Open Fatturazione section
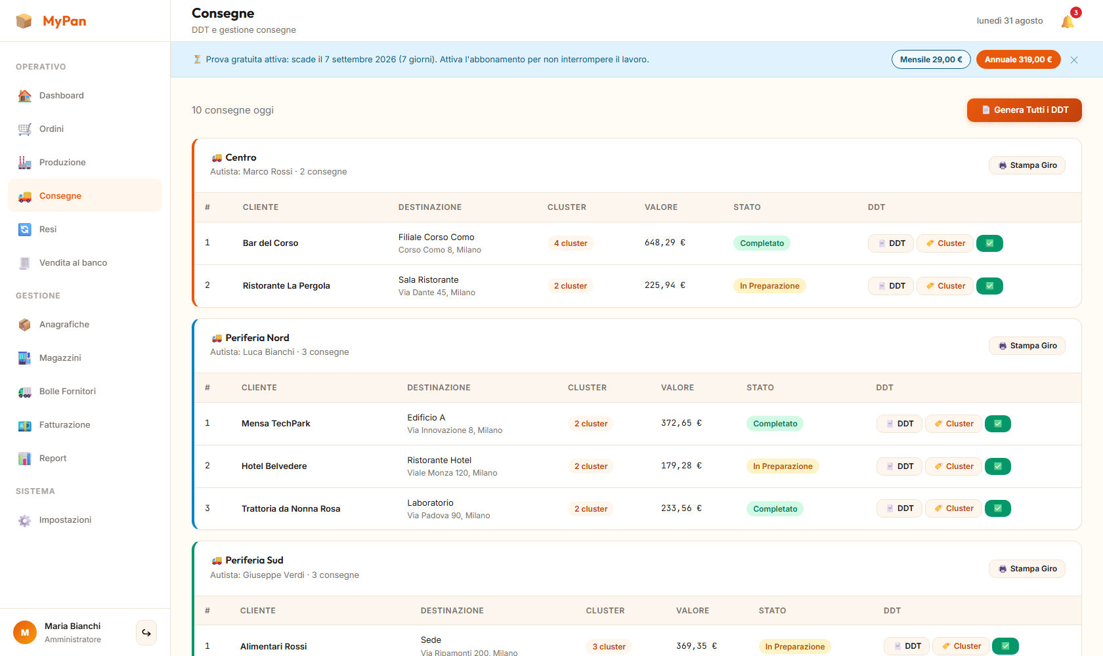This screenshot has width=1103, height=656. pyautogui.click(x=85, y=424)
